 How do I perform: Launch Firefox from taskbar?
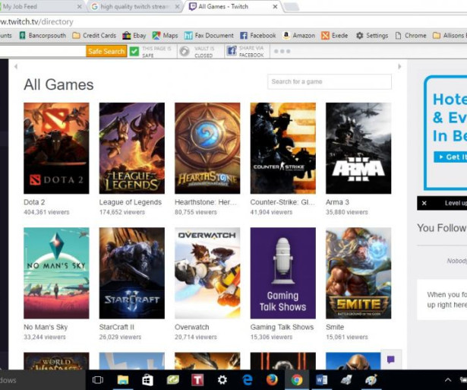click(x=272, y=380)
